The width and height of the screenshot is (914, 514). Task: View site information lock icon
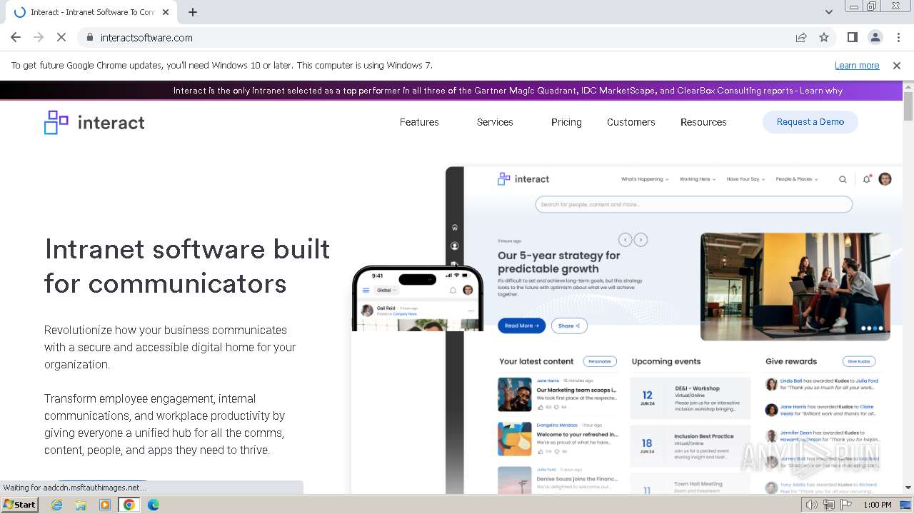tap(89, 38)
